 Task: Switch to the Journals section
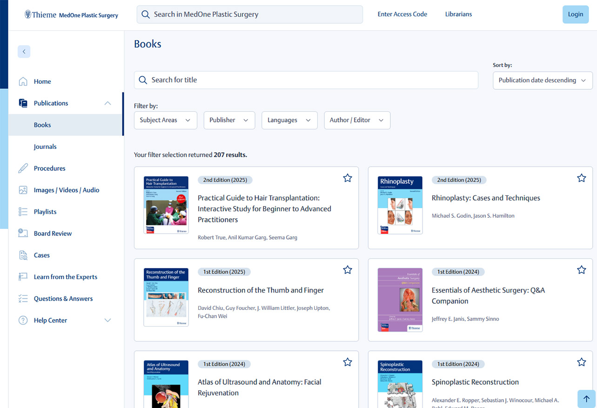(45, 147)
